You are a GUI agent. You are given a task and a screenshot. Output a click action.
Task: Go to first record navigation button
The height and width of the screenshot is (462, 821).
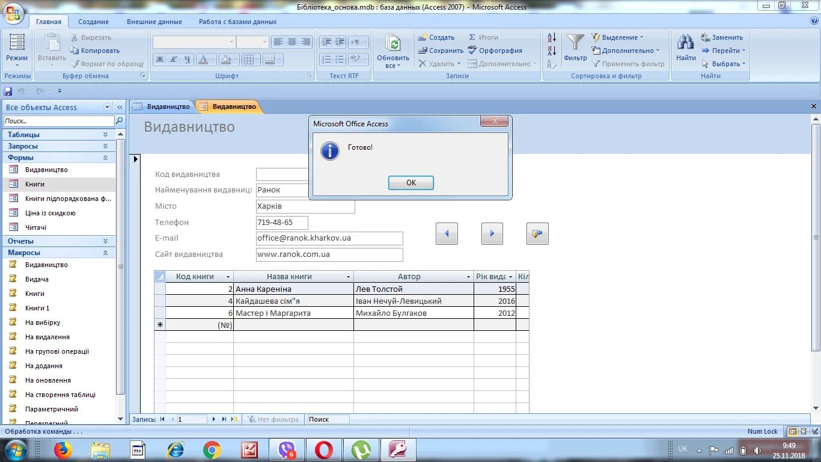(162, 419)
